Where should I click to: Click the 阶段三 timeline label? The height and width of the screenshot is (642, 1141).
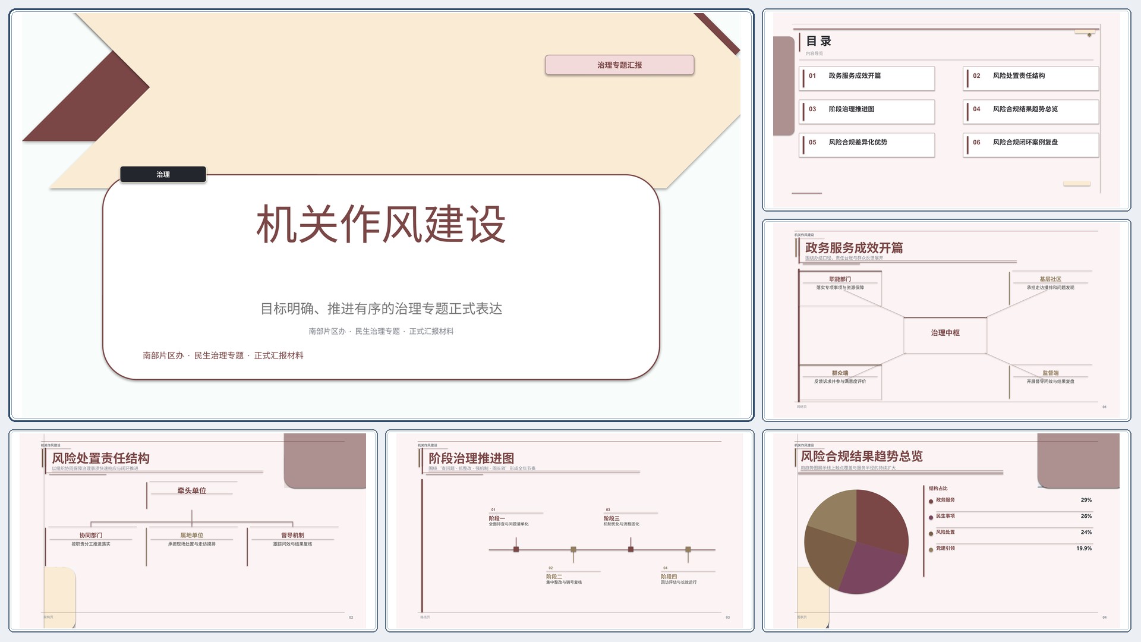click(x=612, y=518)
